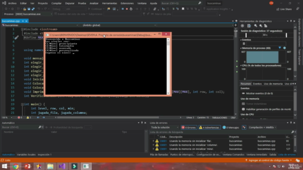Open the Compilación + IntelliSense dropdown
Image resolution: width=303 pixels, height=170 pixels.
[262, 127]
